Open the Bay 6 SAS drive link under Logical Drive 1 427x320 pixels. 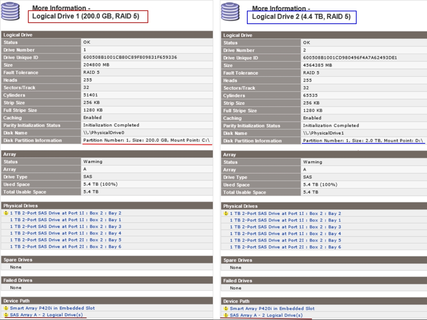click(65, 246)
